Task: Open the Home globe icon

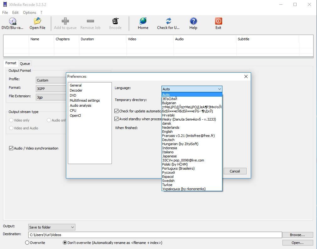Action: pyautogui.click(x=143, y=21)
